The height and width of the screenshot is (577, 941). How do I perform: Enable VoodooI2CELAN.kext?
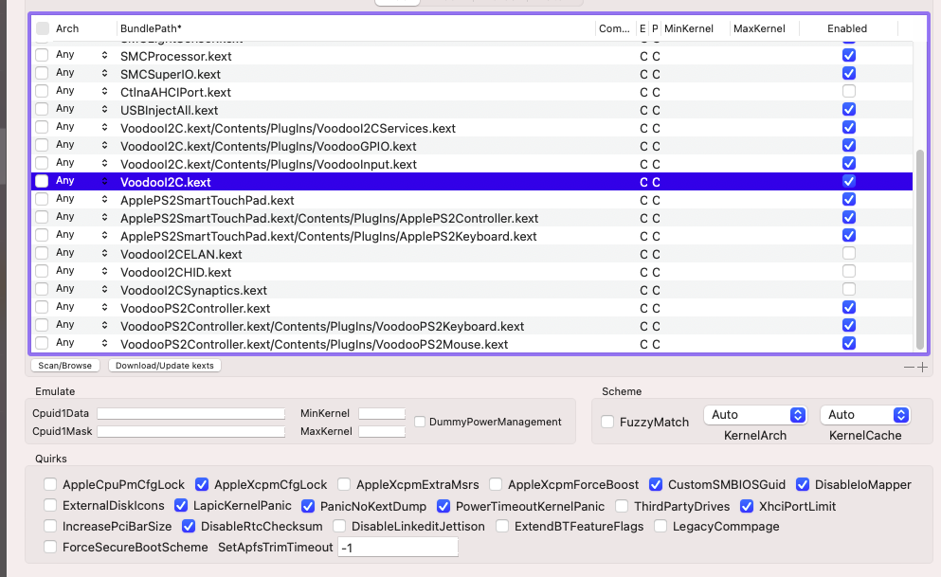(848, 253)
